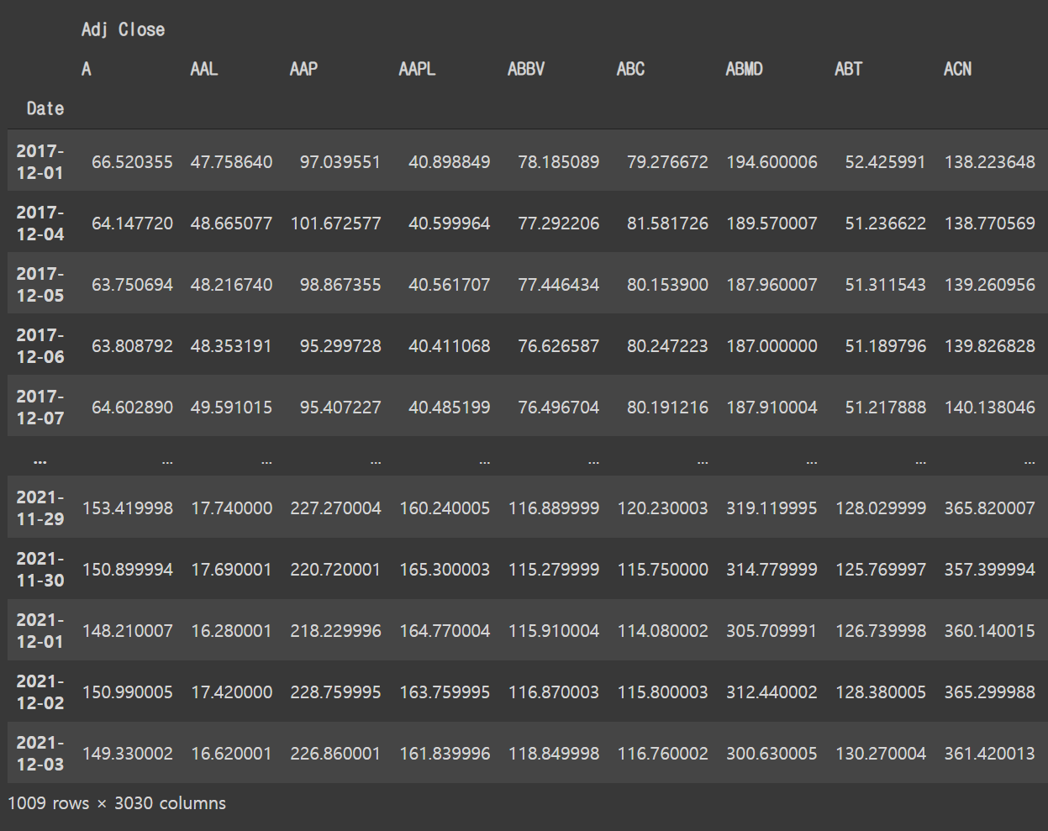Click the 1009 rows × 3030 columns summary

click(117, 803)
